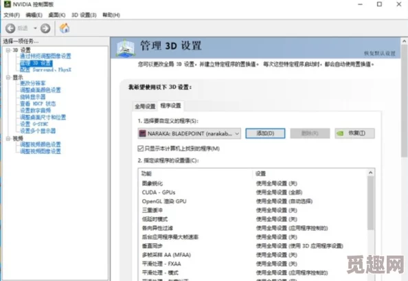The image size is (408, 281).
Task: Click the 图象锐化 settings row
Action: click(253, 183)
